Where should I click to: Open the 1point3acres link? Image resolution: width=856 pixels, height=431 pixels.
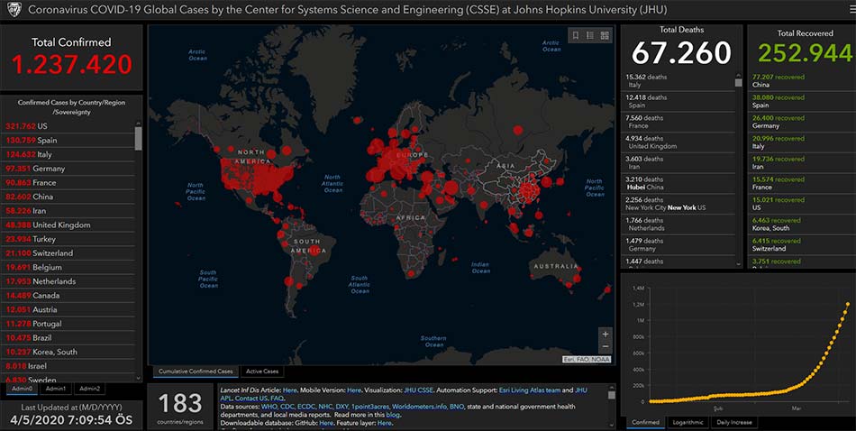[x=370, y=407]
